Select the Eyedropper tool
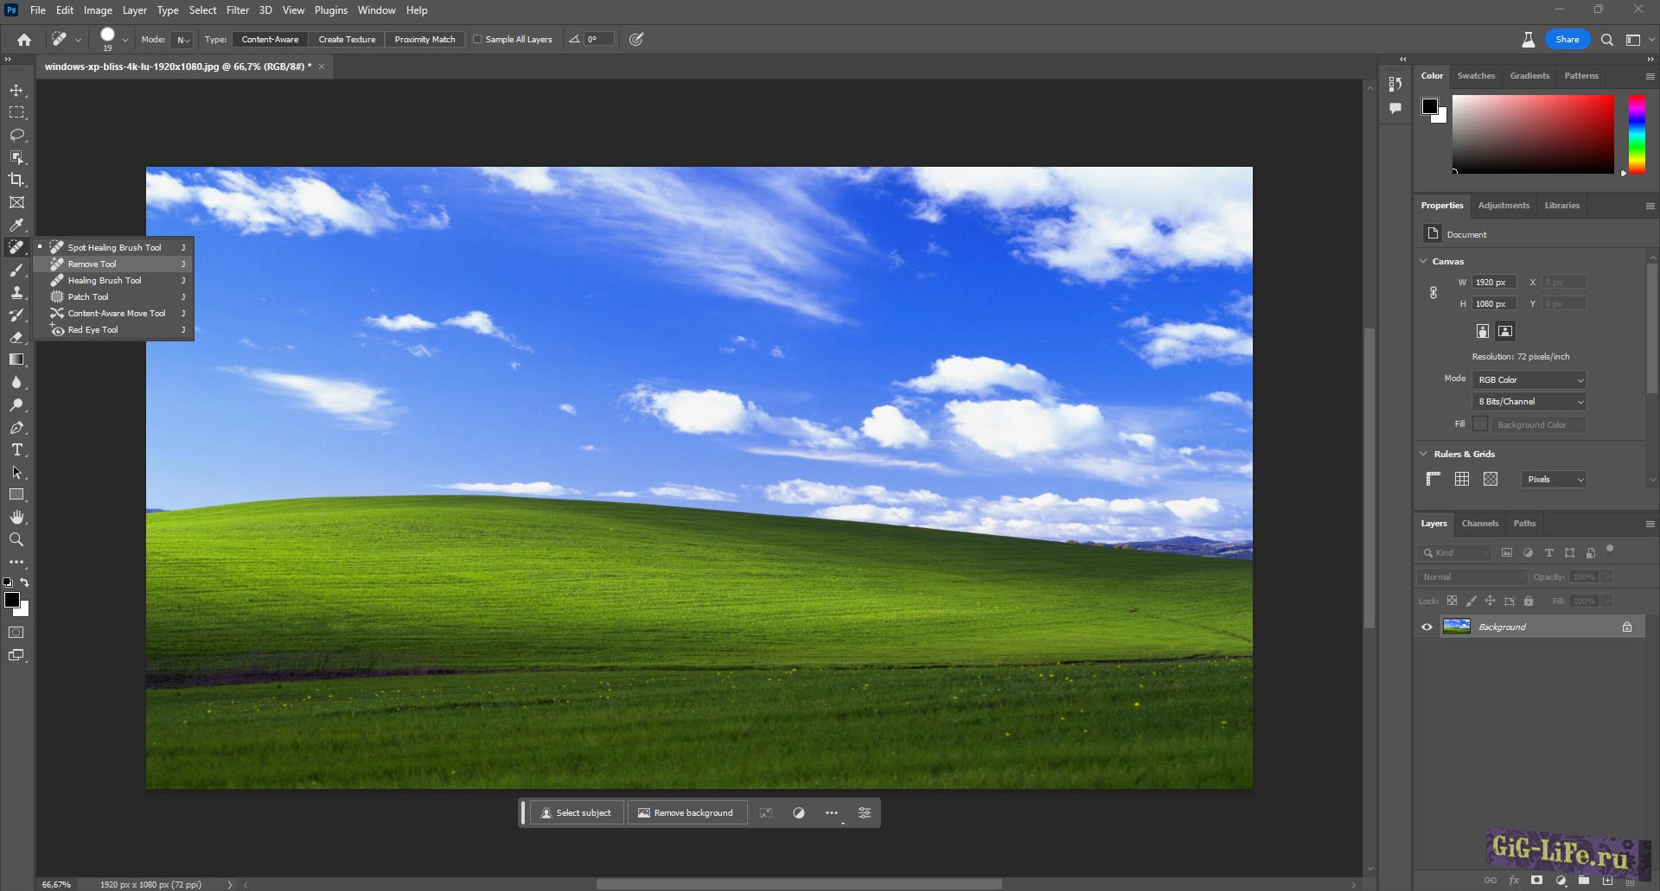This screenshot has width=1660, height=891. tap(16, 226)
